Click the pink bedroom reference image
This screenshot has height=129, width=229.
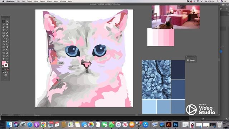176,17
